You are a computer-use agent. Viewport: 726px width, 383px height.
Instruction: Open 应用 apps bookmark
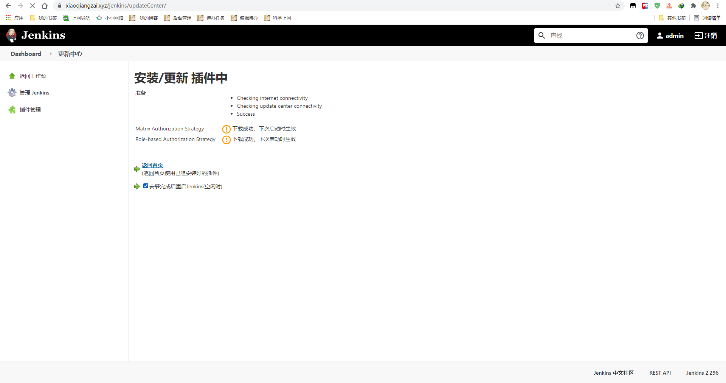pos(14,18)
